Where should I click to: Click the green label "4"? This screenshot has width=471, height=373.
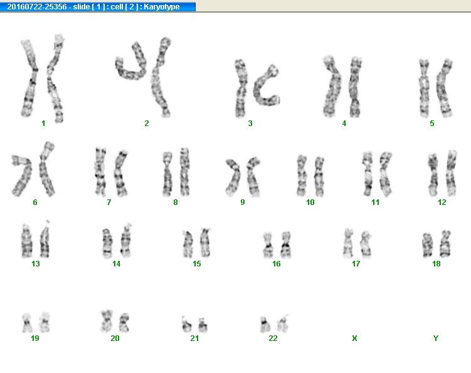click(x=344, y=123)
